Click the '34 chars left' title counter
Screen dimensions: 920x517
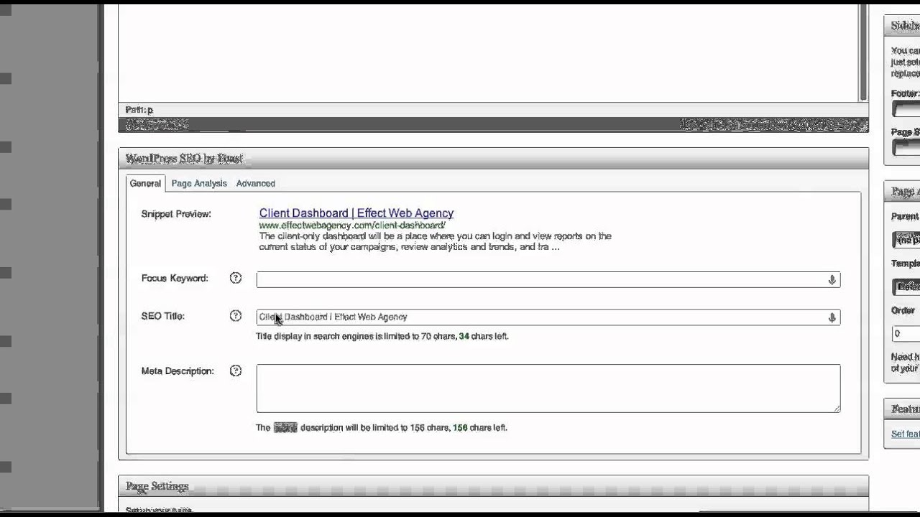[484, 336]
